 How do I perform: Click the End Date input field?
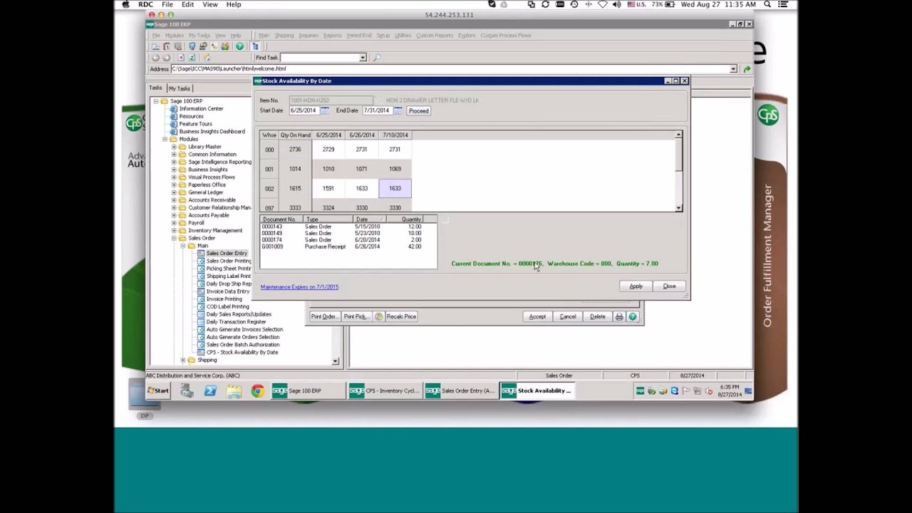(376, 110)
